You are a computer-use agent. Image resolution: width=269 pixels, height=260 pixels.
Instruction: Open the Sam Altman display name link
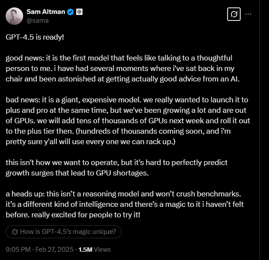coord(45,12)
